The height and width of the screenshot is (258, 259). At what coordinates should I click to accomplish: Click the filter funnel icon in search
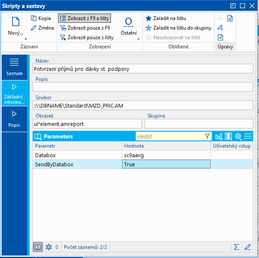(x=207, y=136)
